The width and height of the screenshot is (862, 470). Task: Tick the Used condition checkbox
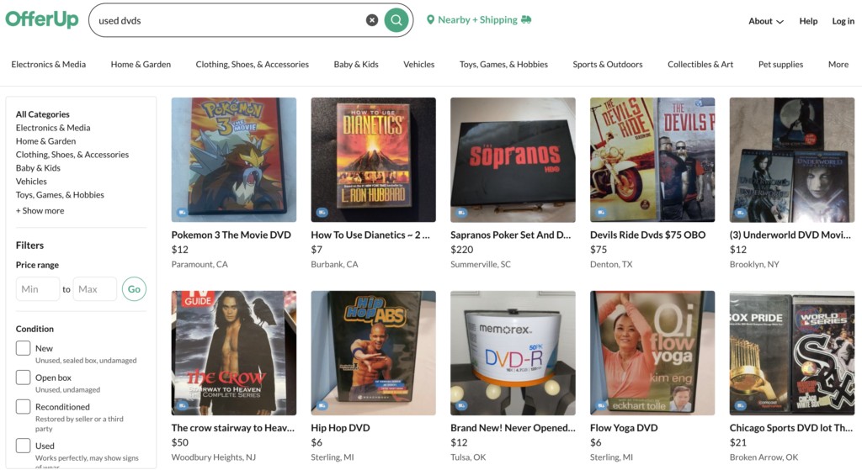[x=23, y=446]
